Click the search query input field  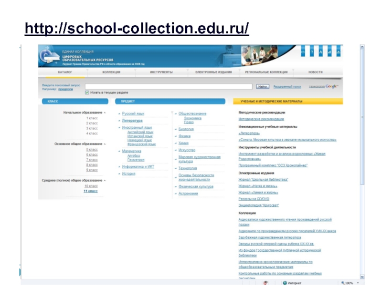[x=169, y=87]
